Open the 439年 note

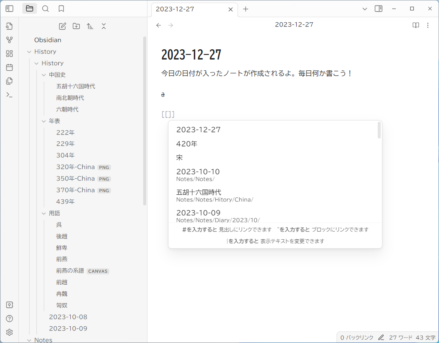coord(65,202)
